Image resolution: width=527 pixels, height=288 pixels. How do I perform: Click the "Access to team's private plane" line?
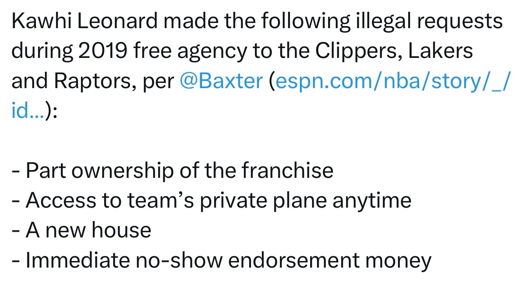point(212,201)
